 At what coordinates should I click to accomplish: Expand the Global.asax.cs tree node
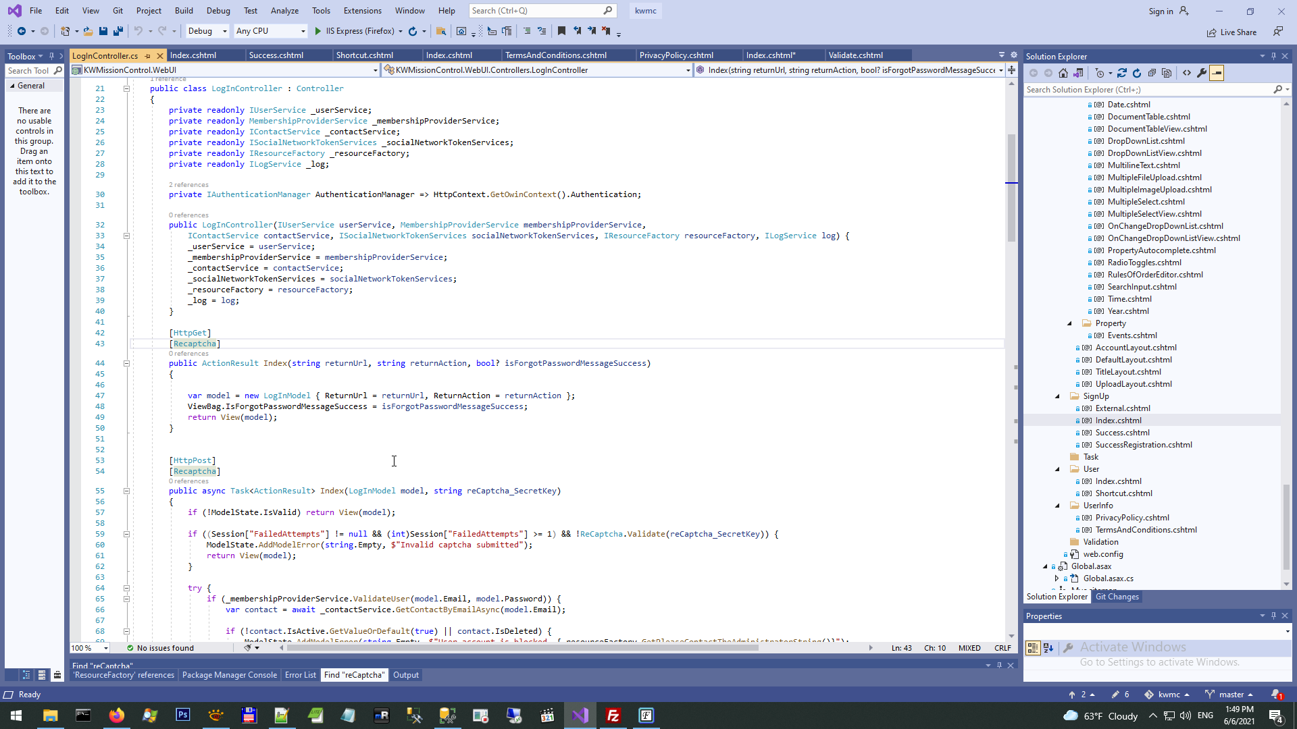pos(1057,578)
